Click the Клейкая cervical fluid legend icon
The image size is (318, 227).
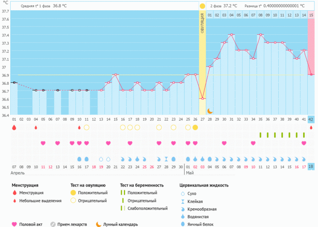tap(183, 201)
